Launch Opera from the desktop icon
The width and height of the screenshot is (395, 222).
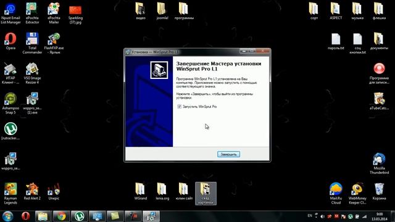point(10,41)
